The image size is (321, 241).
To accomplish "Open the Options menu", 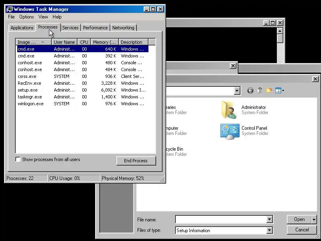I will pos(26,17).
